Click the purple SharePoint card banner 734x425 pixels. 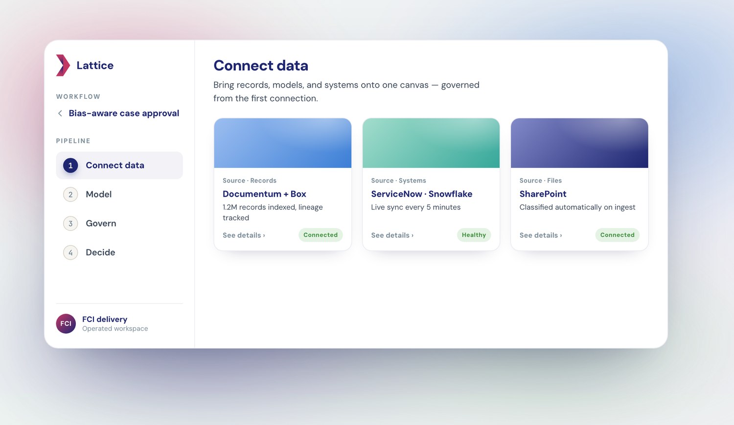579,143
